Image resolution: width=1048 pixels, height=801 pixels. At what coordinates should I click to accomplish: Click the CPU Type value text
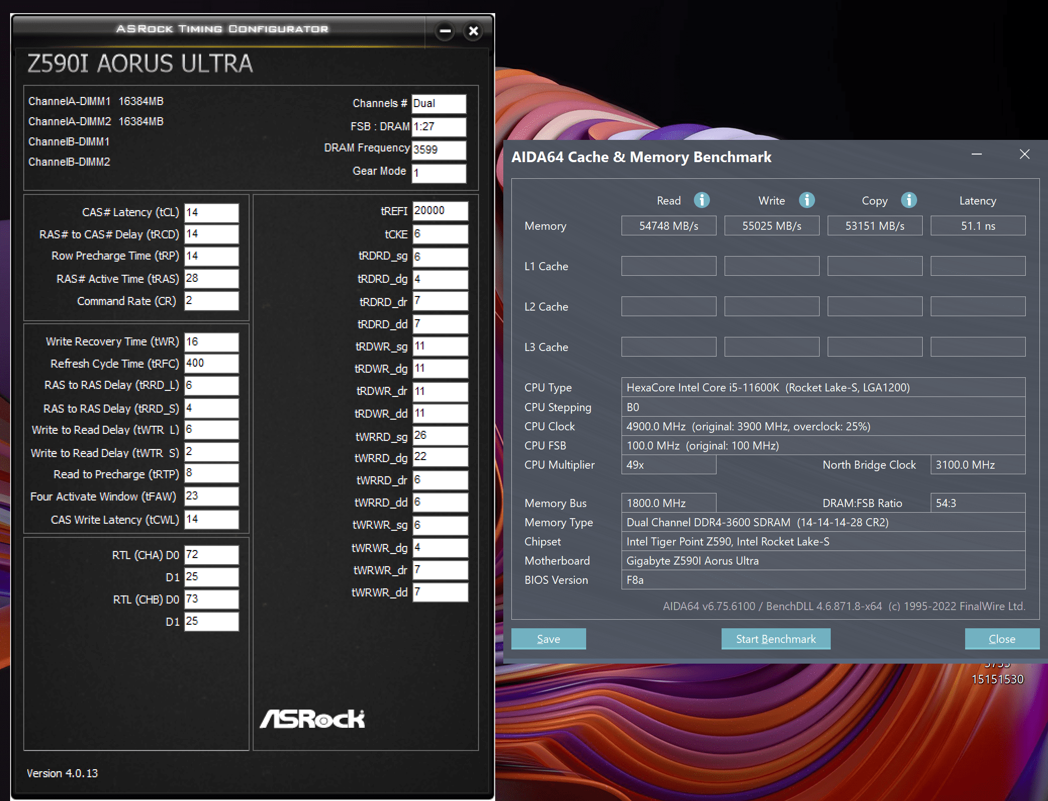tap(768, 387)
